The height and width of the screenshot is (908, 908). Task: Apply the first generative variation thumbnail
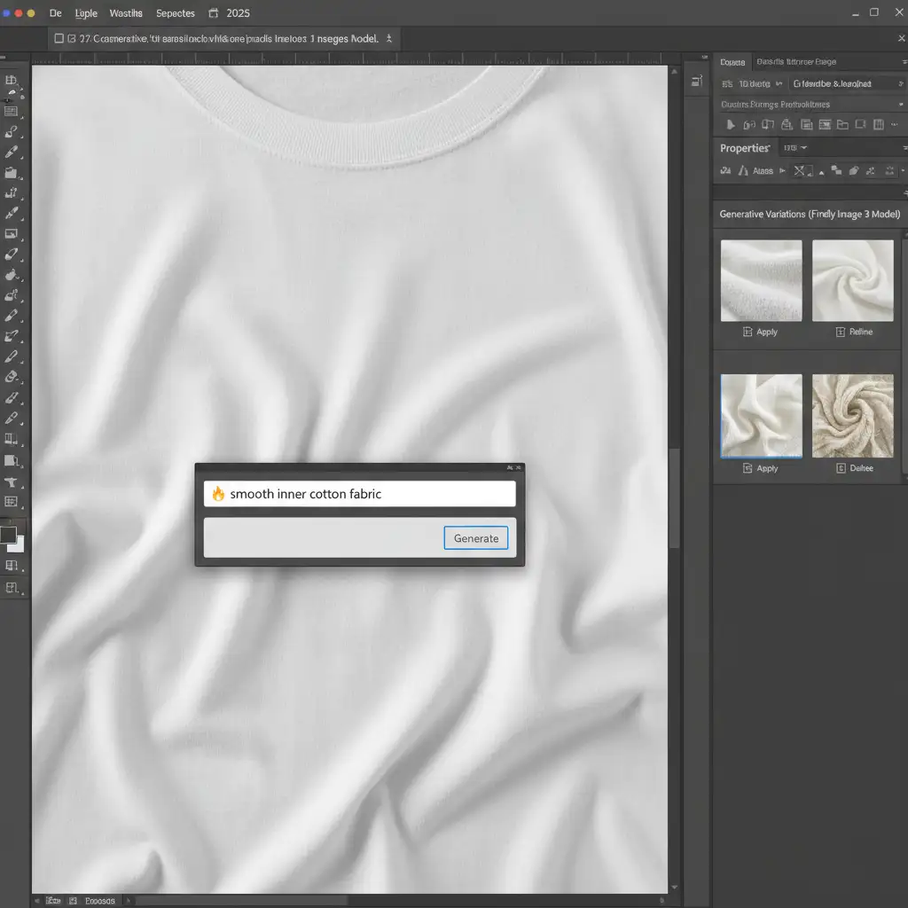pyautogui.click(x=761, y=332)
